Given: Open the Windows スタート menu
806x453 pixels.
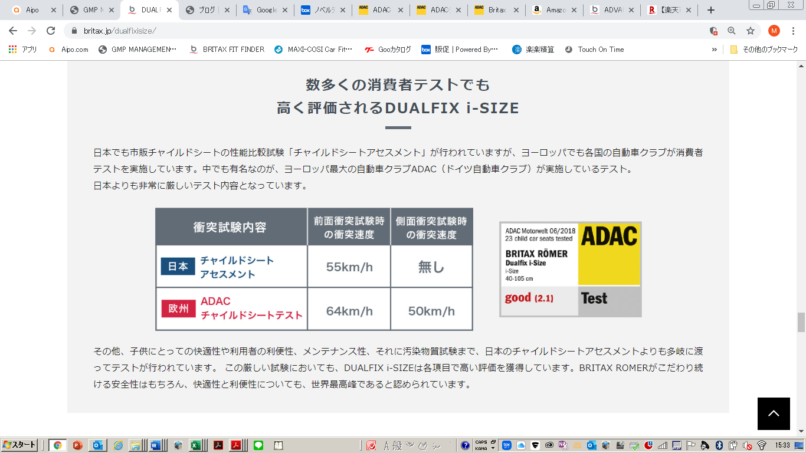Looking at the screenshot, I should pyautogui.click(x=19, y=445).
